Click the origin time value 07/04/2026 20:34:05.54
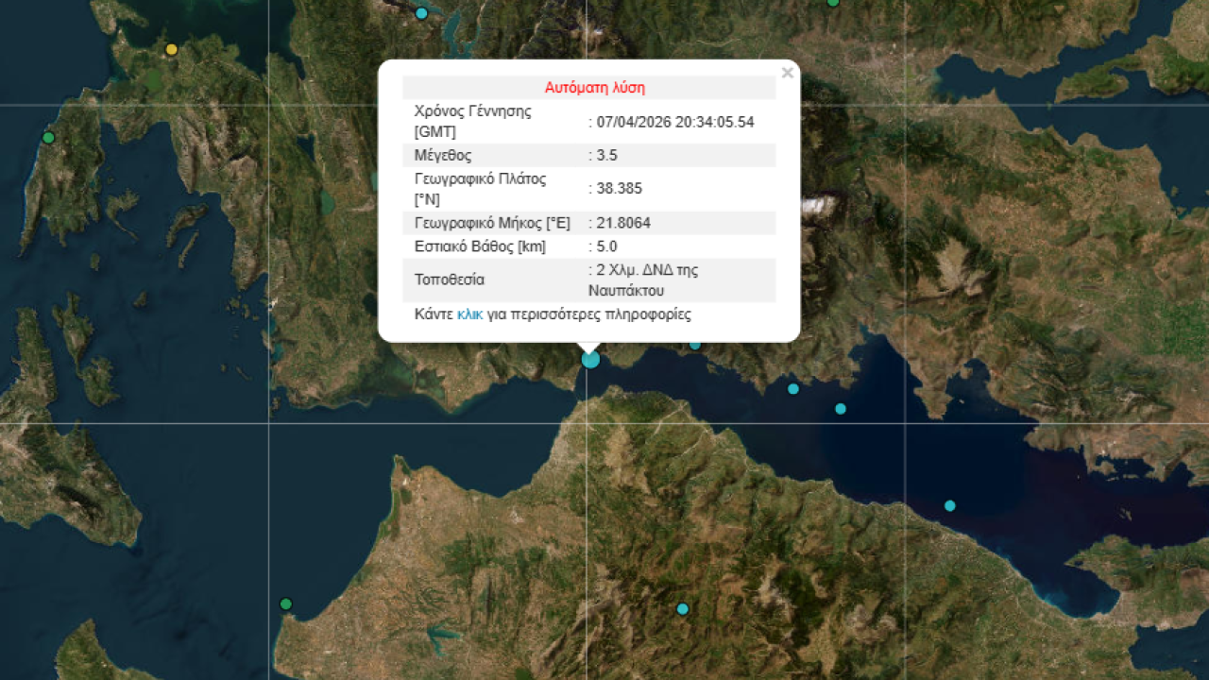This screenshot has height=680, width=1209. 674,122
